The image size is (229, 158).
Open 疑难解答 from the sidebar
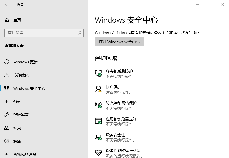[44, 115]
